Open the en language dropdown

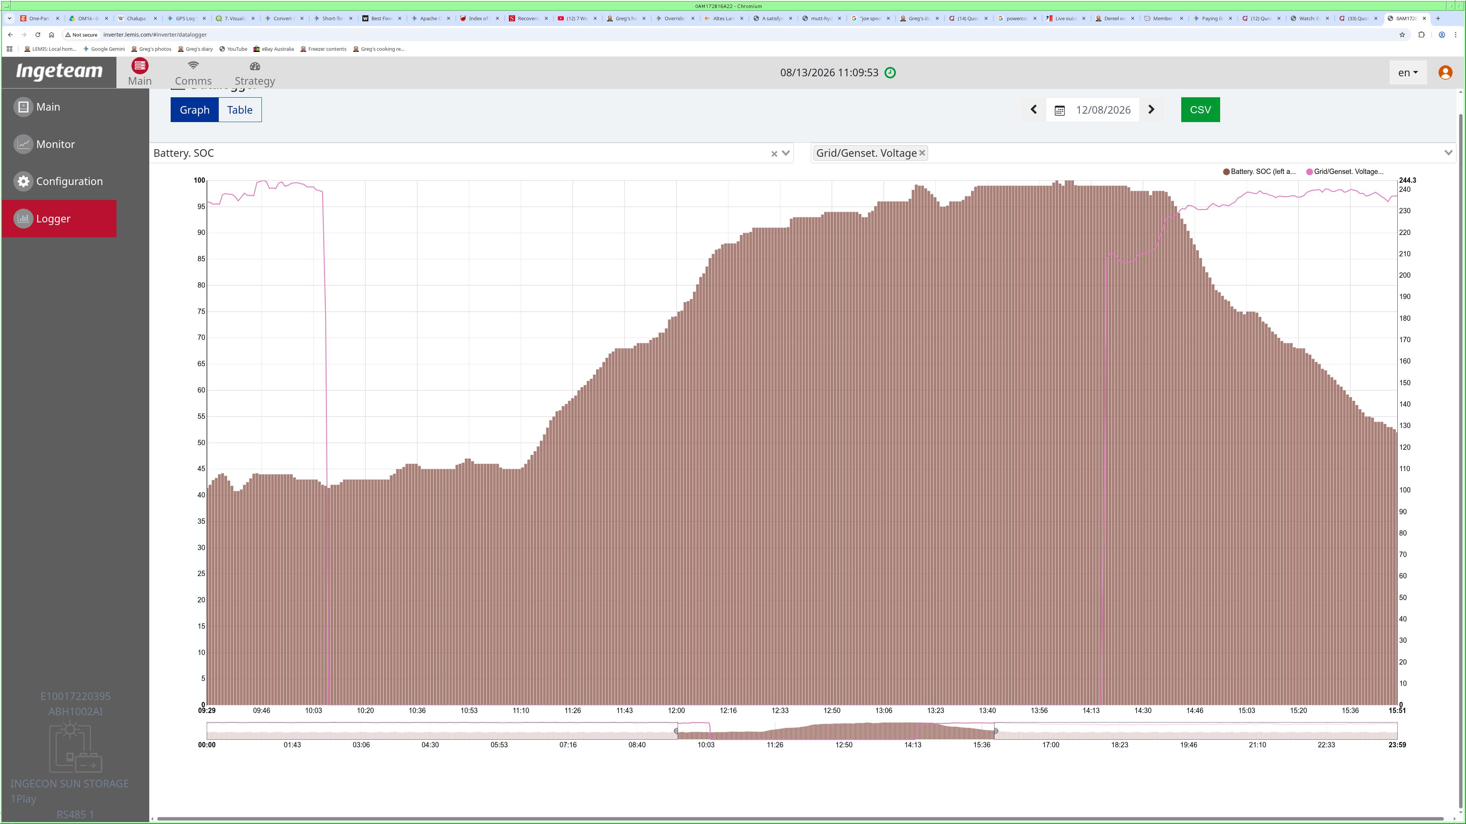coord(1407,73)
